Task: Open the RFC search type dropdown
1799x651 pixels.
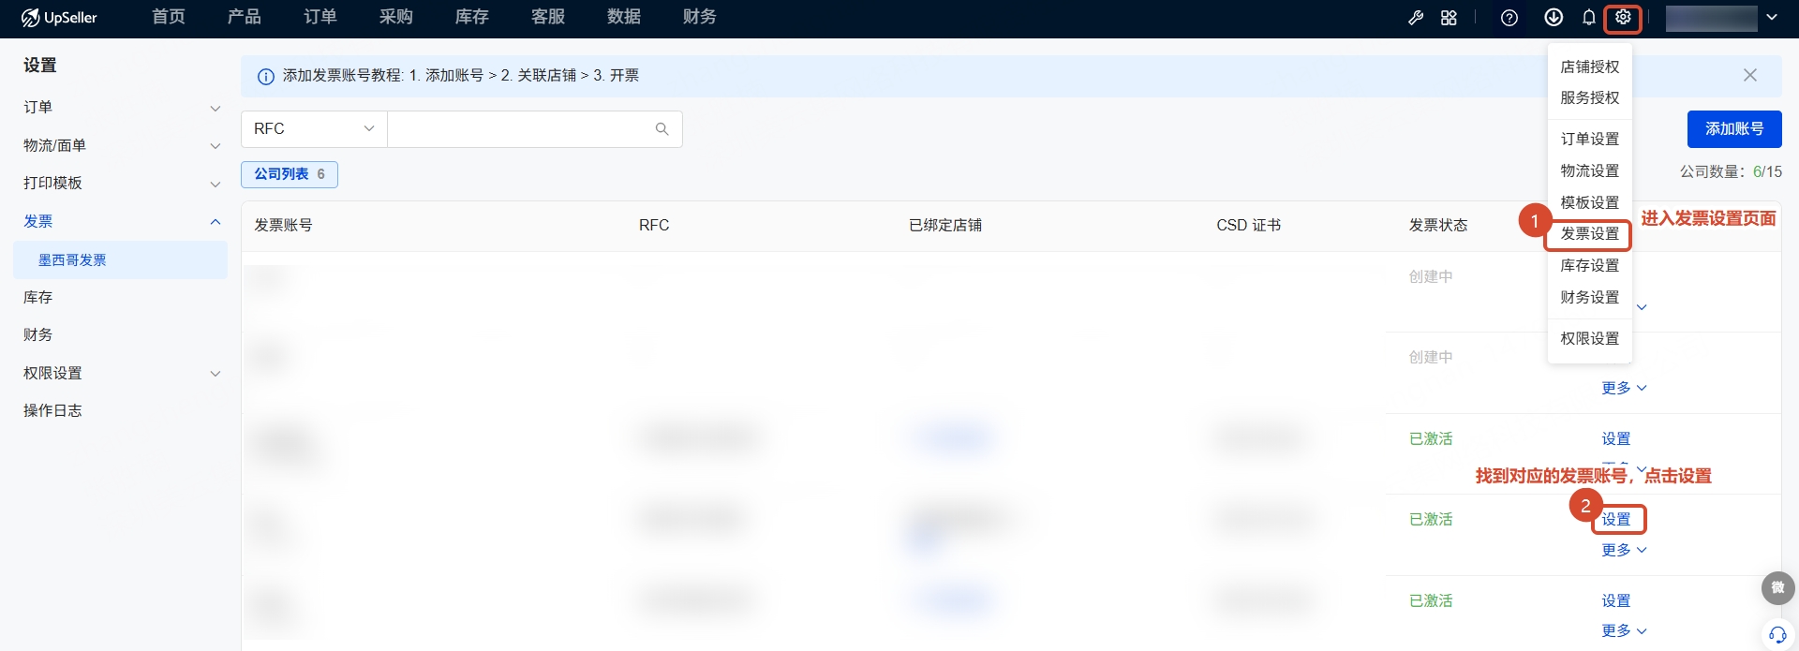Action: [x=314, y=129]
